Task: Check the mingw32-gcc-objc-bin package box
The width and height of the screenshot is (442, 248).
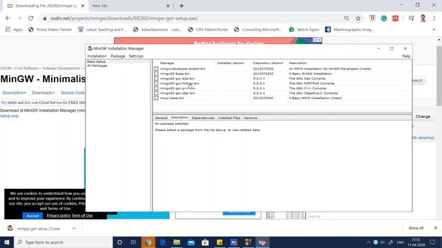Action: 156,93
